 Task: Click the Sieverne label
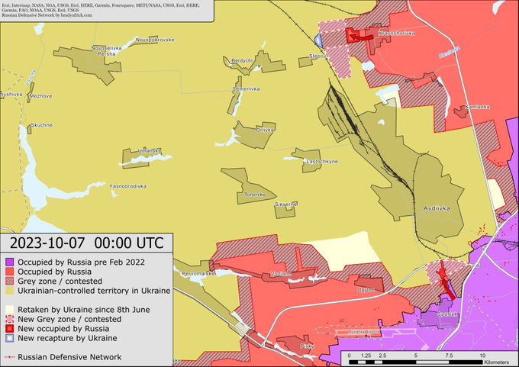point(285,204)
